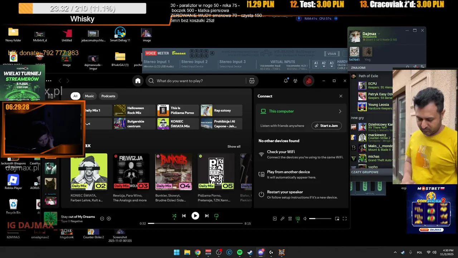The width and height of the screenshot is (458, 258).
Task: Open Spotify friend activity icon
Action: (x=295, y=81)
